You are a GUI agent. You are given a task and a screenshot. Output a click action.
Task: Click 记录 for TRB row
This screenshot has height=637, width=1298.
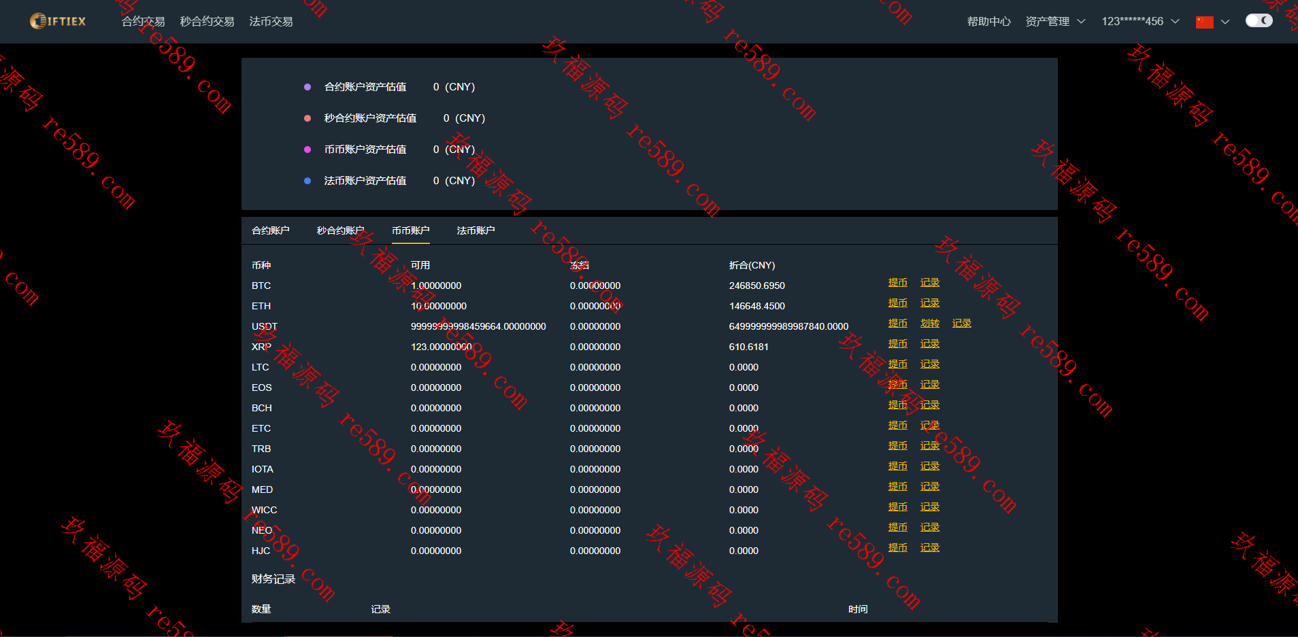click(930, 445)
